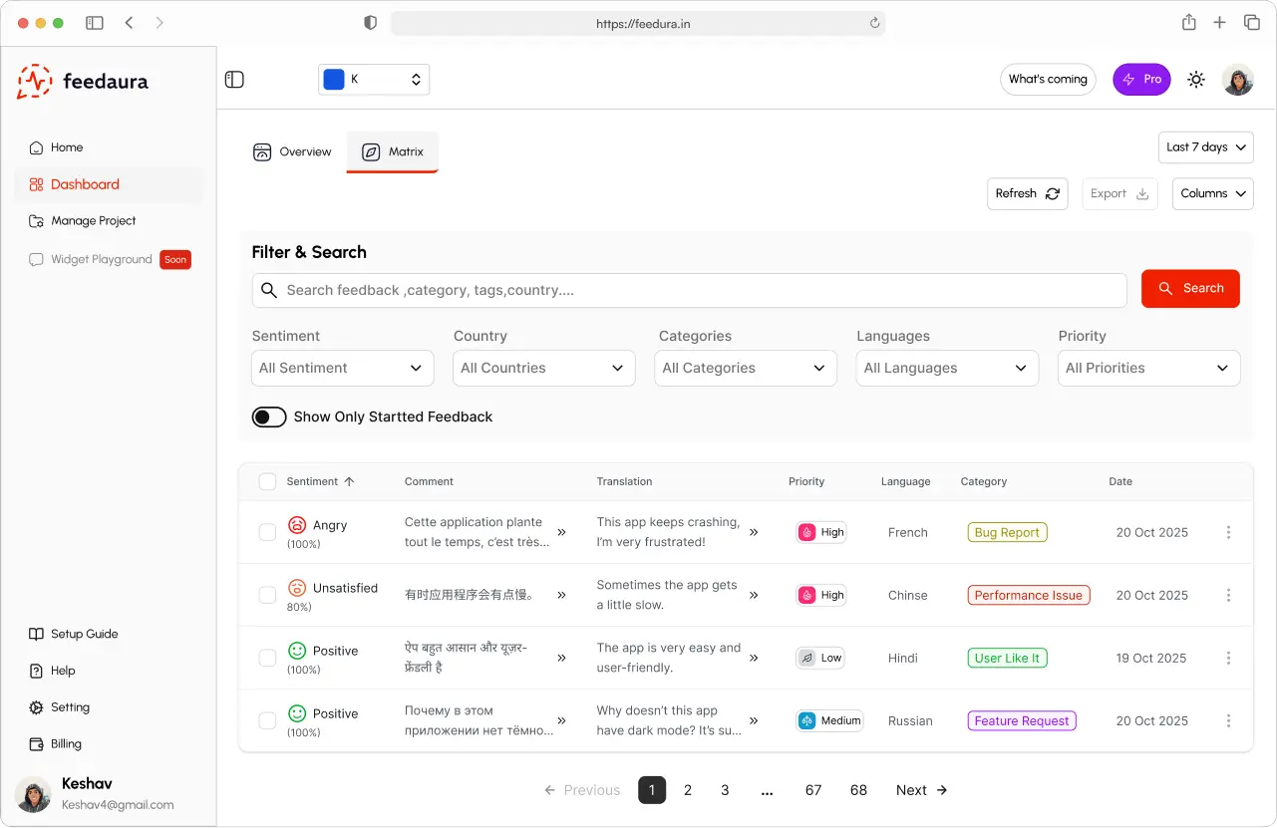Expand the All Sentiment filter
The width and height of the screenshot is (1277, 828).
click(342, 368)
